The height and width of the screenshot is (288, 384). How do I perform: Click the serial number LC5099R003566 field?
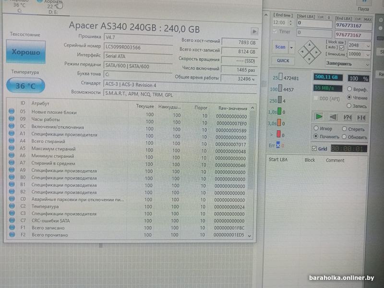[x=138, y=47]
